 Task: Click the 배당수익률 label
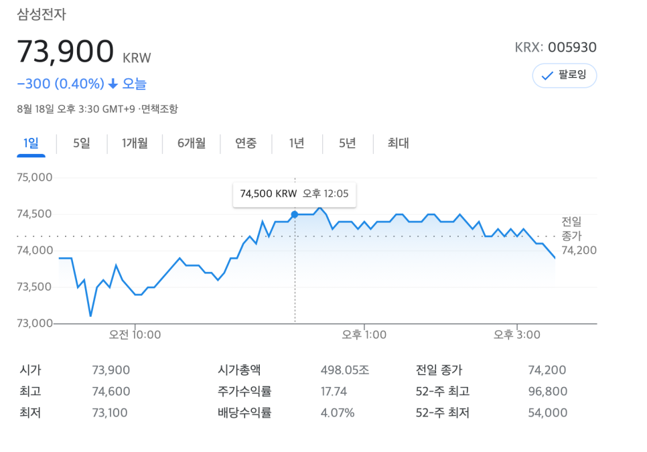pos(244,412)
